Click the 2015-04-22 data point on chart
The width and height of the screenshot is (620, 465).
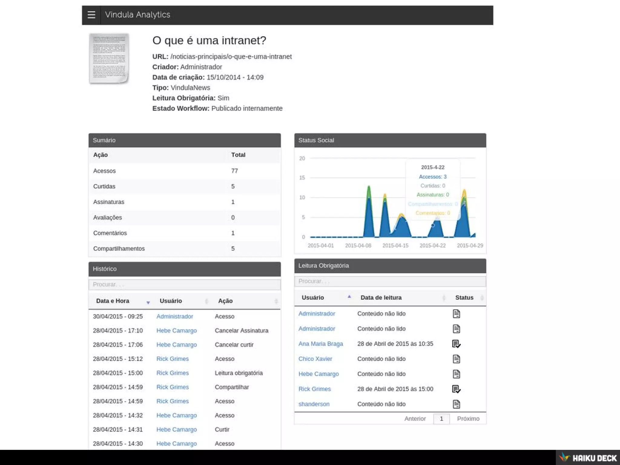[433, 225]
